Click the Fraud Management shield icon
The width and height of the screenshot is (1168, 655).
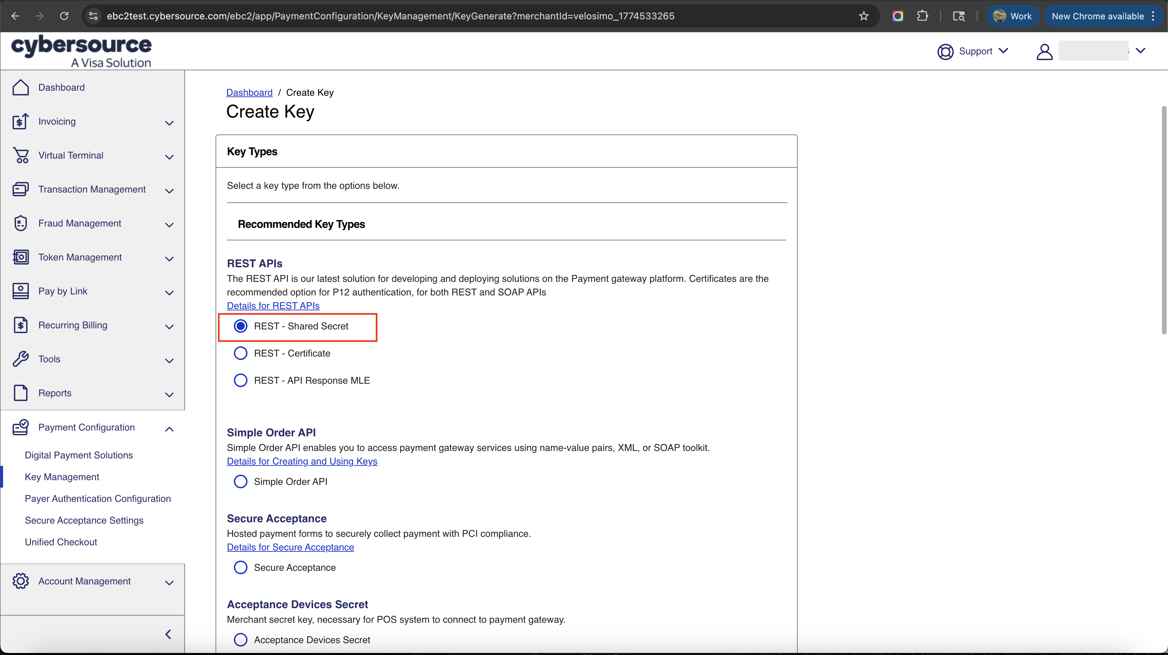pyautogui.click(x=20, y=223)
